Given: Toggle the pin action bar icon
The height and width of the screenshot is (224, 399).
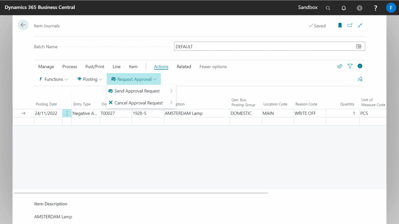Looking at the screenshot, I should tap(360, 79).
